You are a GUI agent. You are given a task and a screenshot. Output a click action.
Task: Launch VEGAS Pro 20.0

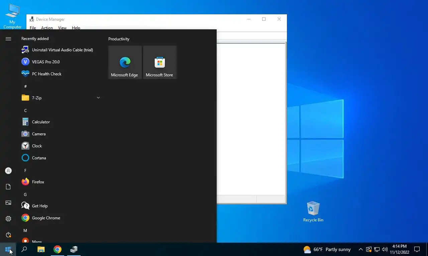pyautogui.click(x=60, y=62)
